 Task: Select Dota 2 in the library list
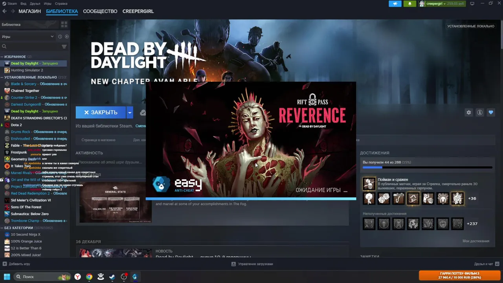tap(16, 125)
